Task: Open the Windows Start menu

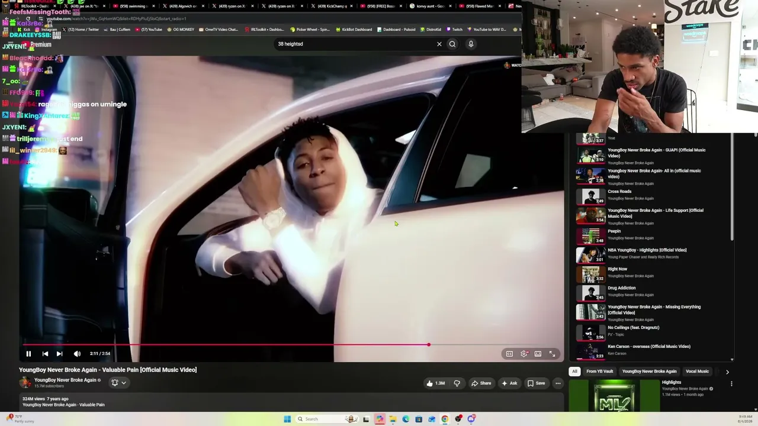Action: click(x=287, y=419)
